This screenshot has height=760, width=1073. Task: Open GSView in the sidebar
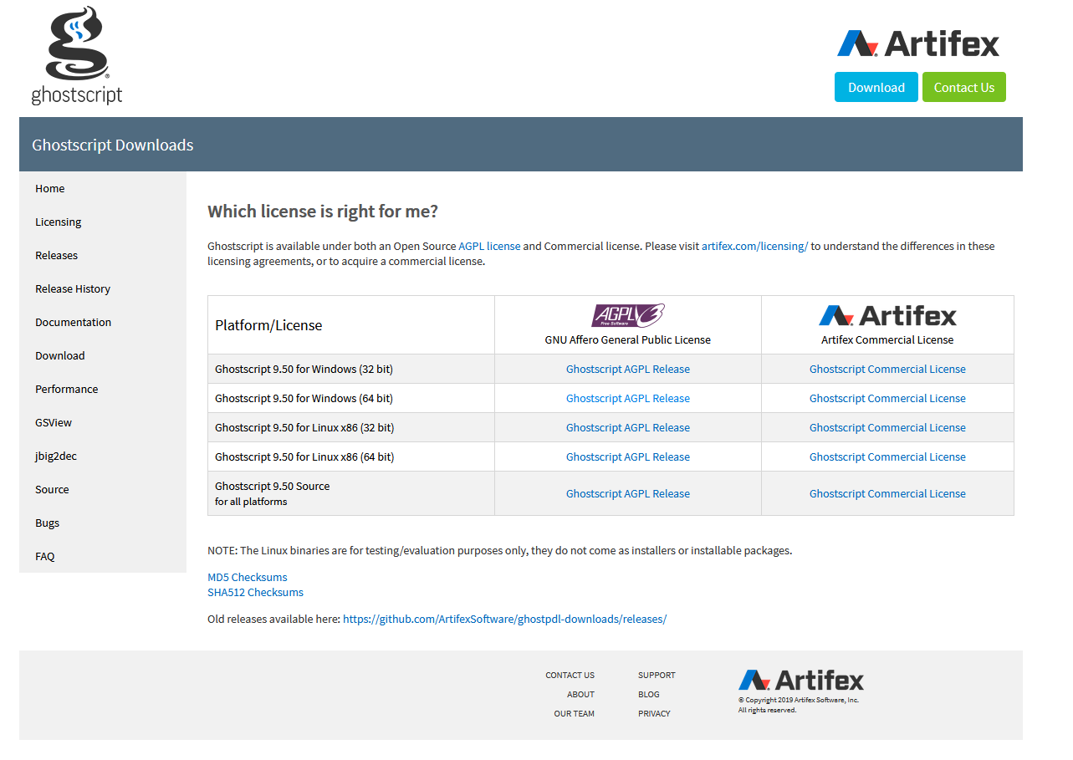click(54, 422)
